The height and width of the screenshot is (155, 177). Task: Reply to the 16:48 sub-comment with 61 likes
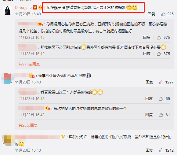pos(149,115)
